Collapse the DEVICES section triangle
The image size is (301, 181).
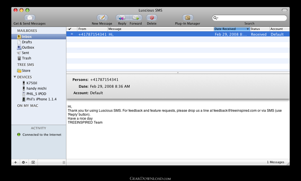15,77
